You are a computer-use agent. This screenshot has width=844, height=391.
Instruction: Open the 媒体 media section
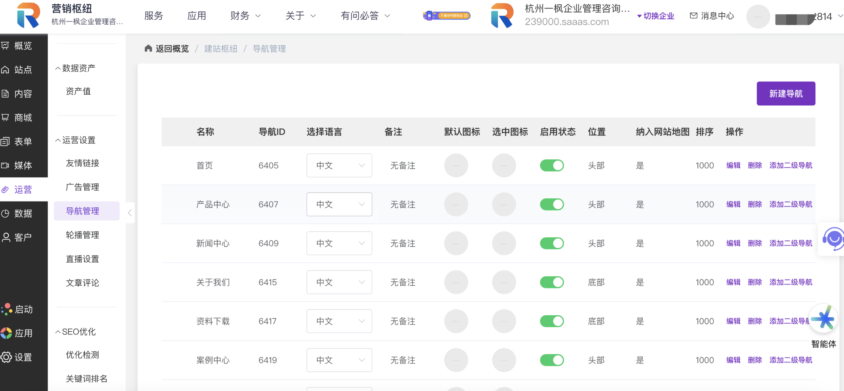tap(22, 165)
